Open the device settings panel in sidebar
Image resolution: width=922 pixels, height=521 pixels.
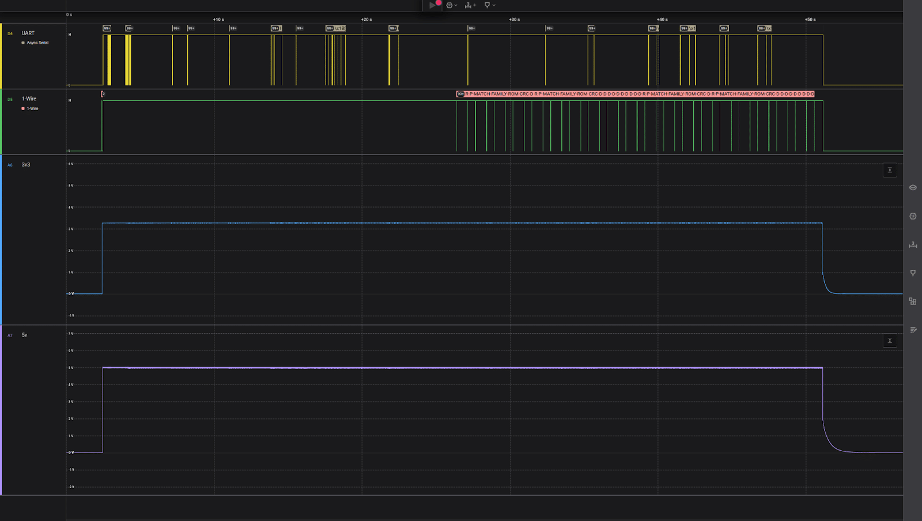point(913,187)
